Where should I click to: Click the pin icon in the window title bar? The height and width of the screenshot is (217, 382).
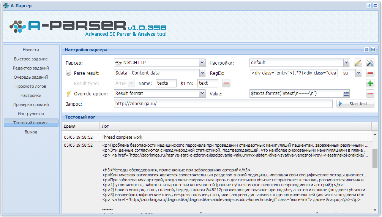tap(369, 6)
